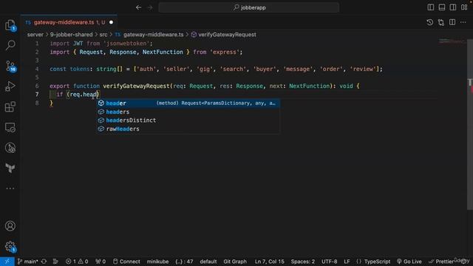Select the rawHeaders suggestion

tap(188, 129)
